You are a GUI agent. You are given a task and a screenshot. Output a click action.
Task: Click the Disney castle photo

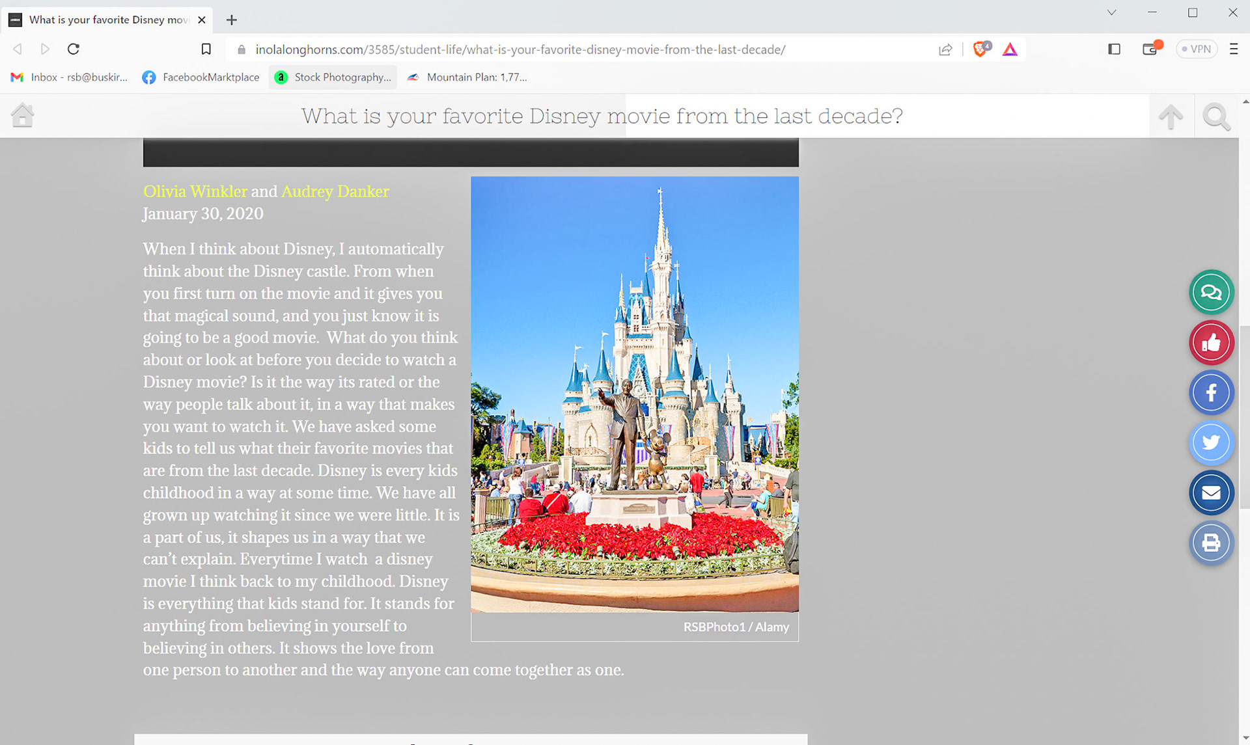click(634, 394)
